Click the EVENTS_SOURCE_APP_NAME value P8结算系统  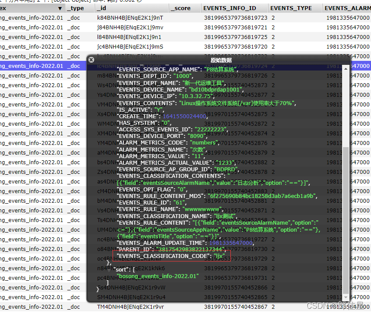pyautogui.click(x=220, y=70)
